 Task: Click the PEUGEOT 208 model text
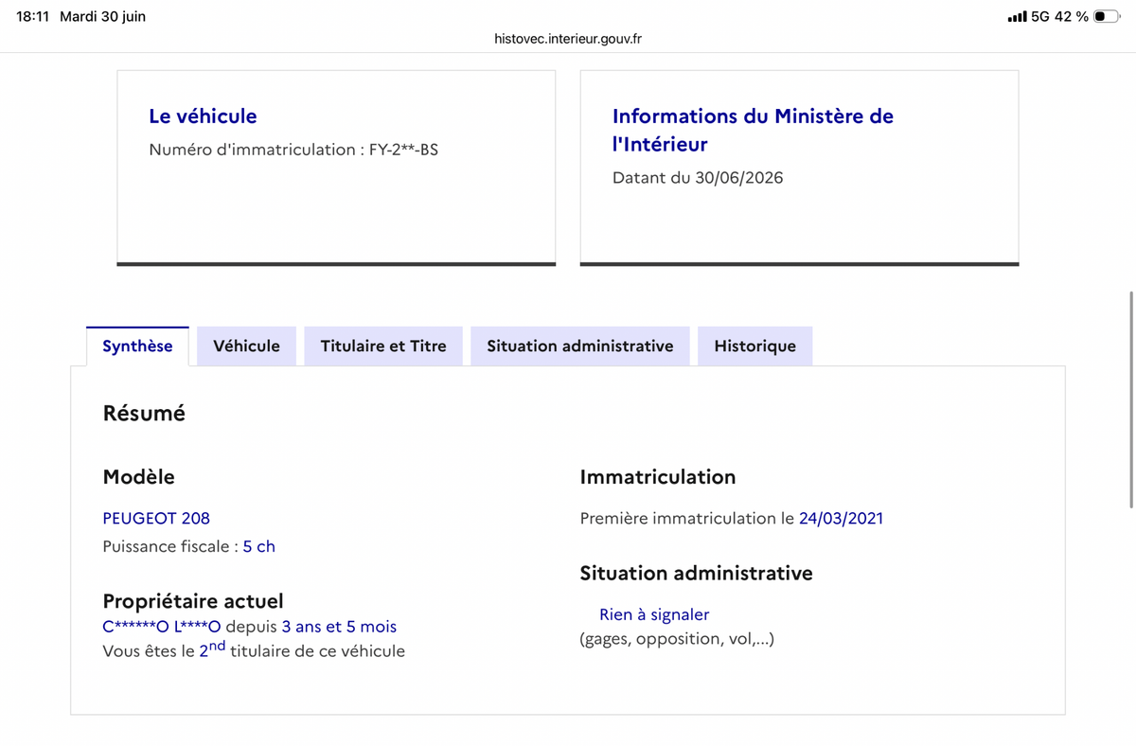[156, 519]
